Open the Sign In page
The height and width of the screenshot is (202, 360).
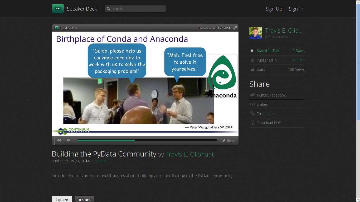click(x=296, y=9)
